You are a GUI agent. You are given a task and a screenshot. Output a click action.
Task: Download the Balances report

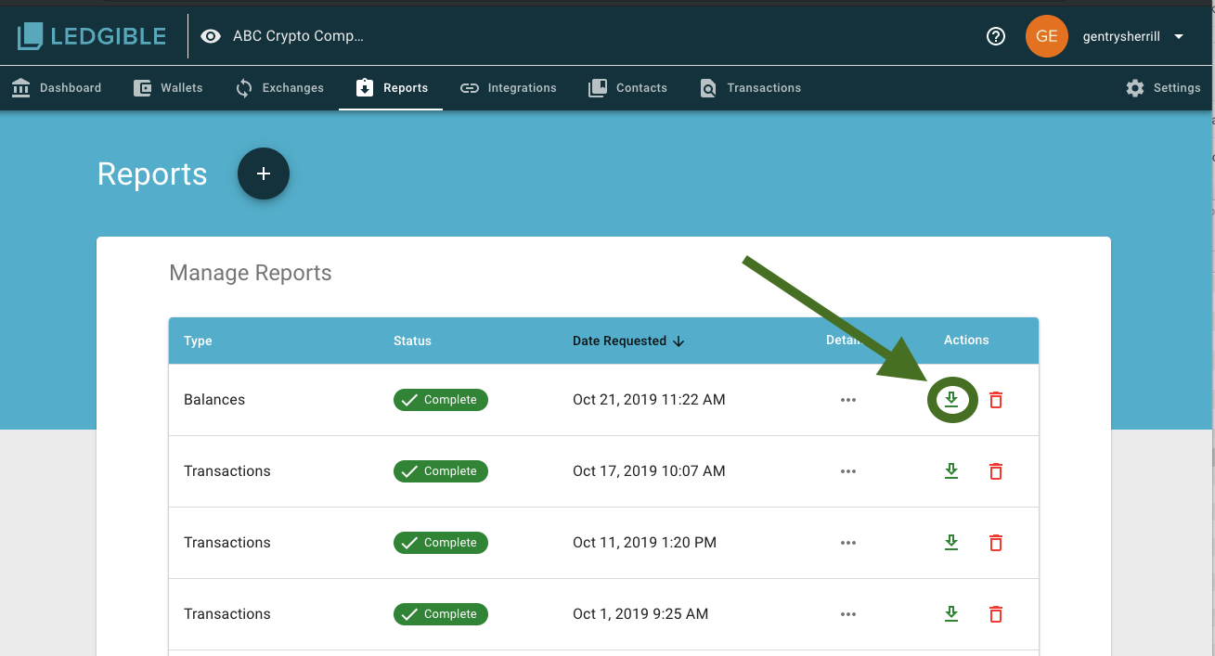point(951,400)
